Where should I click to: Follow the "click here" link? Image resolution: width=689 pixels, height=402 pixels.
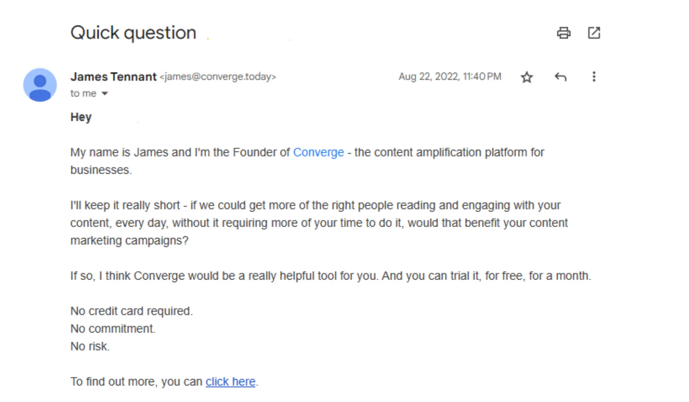230,381
